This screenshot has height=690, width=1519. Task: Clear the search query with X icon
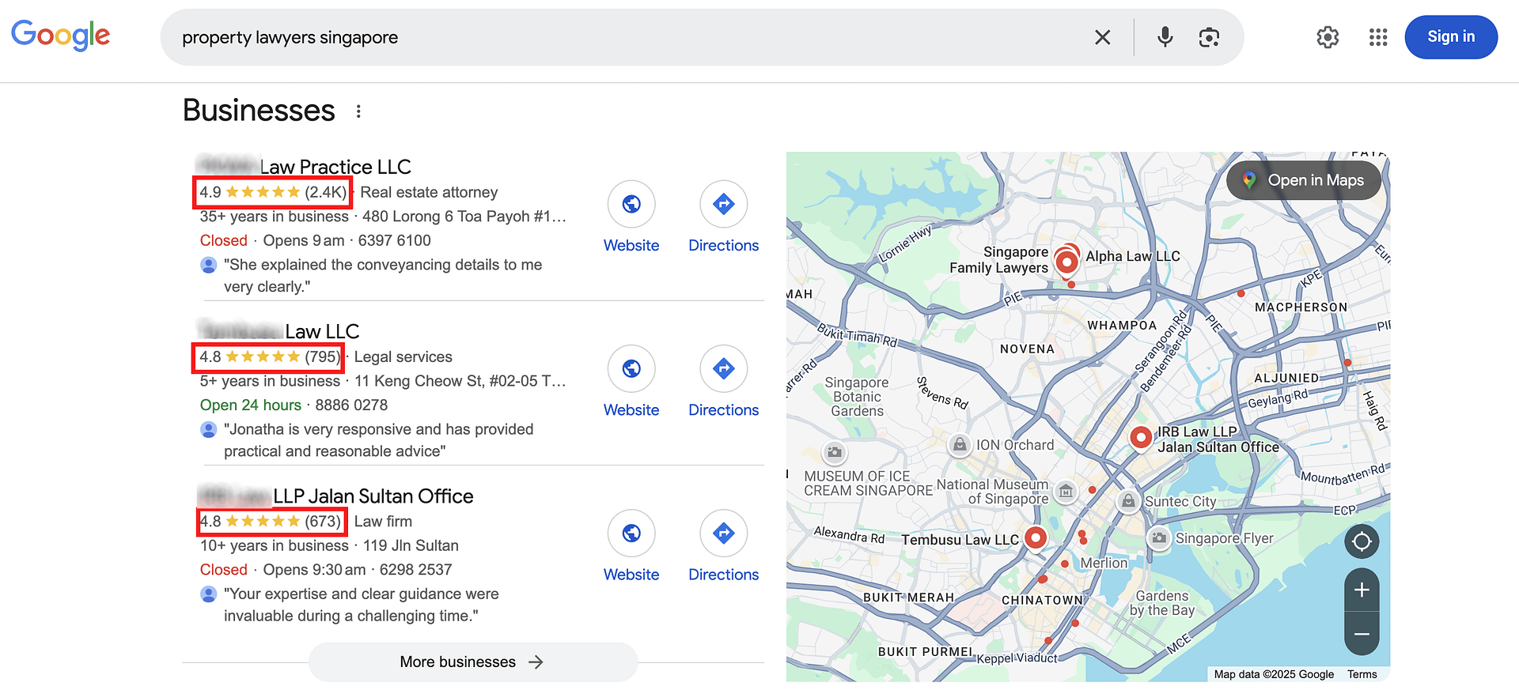click(1102, 37)
